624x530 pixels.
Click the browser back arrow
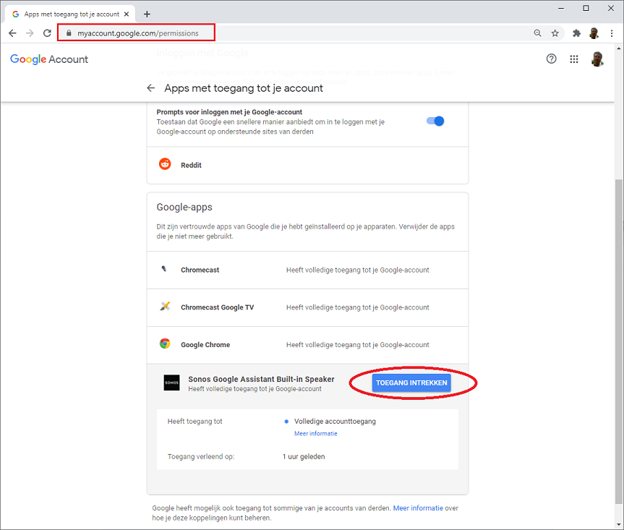click(12, 33)
